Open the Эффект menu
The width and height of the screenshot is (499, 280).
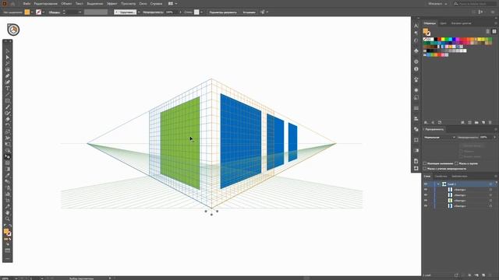[112, 3]
